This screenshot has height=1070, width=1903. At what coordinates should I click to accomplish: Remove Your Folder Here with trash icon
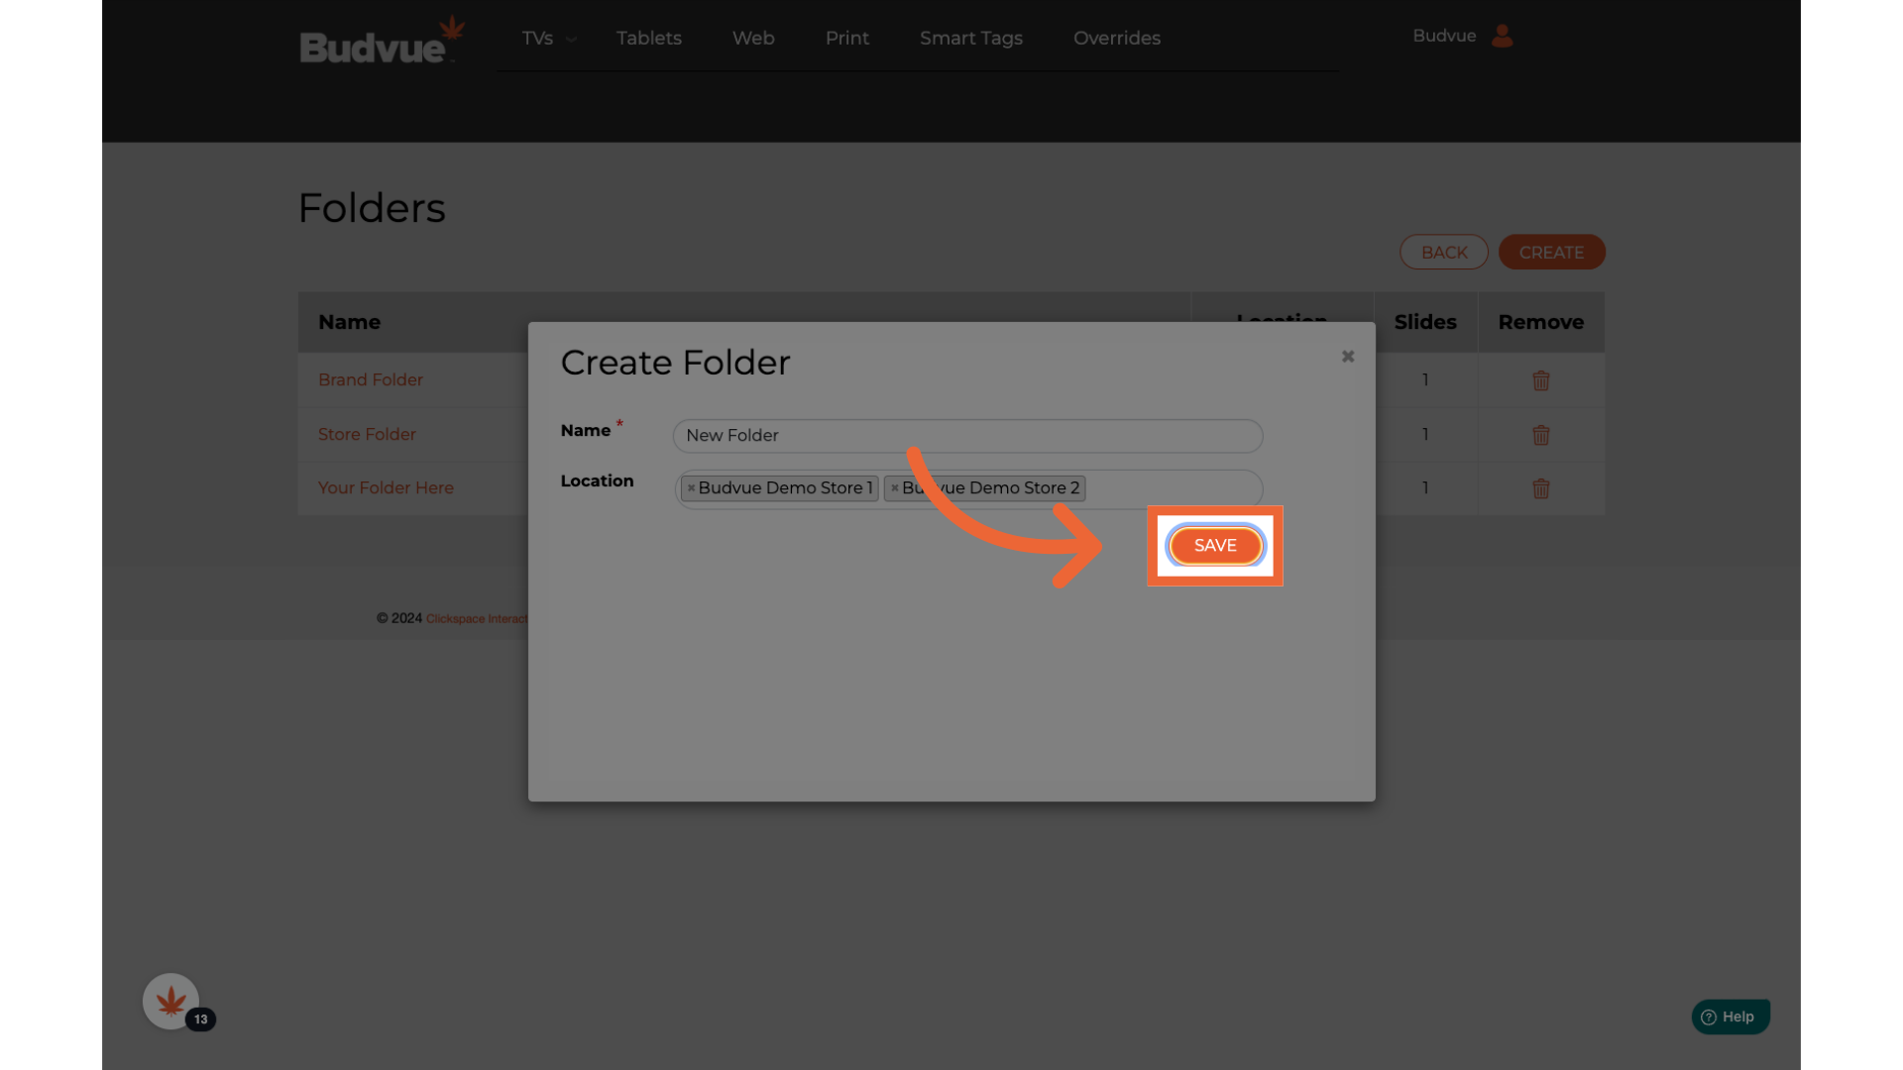1540,488
